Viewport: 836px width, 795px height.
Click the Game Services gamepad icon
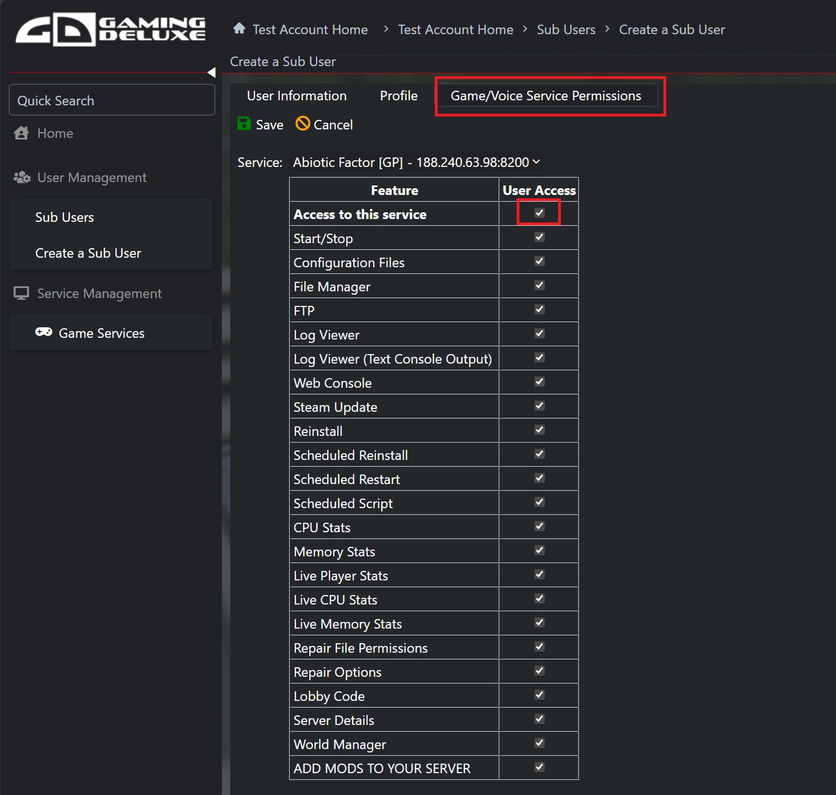pos(44,332)
